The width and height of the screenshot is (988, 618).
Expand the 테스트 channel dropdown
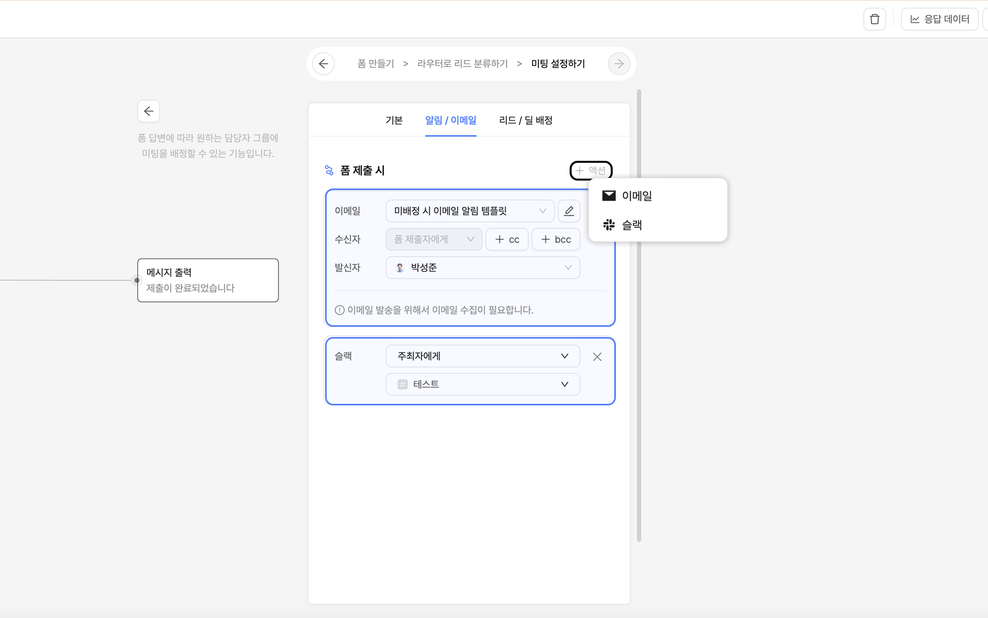tap(483, 384)
